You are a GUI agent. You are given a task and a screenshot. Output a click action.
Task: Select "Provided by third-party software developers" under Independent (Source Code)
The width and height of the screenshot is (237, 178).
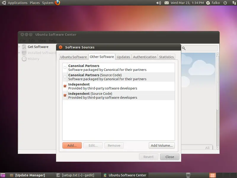coord(103,98)
